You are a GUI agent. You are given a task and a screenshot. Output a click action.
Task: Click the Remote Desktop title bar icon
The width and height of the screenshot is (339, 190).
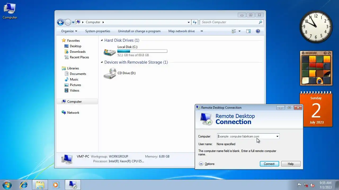tap(198, 107)
